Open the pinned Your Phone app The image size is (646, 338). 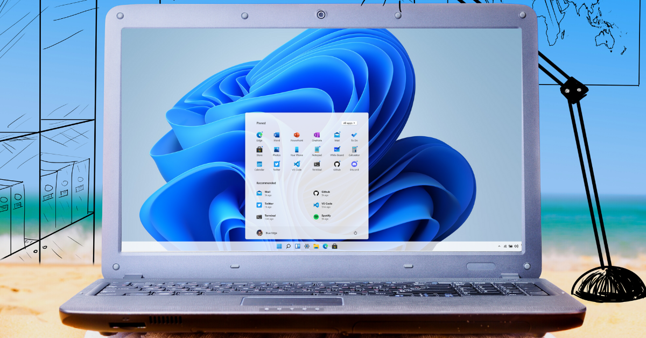click(x=296, y=150)
